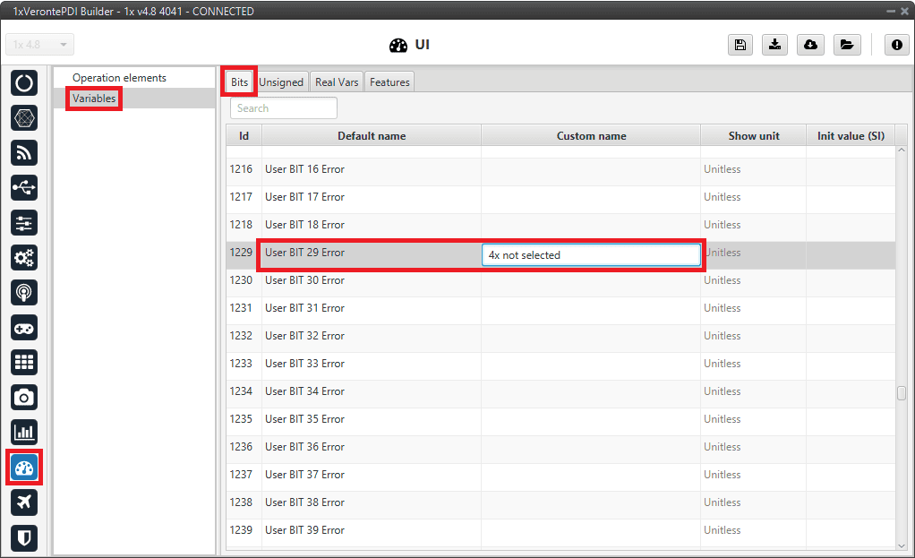This screenshot has height=558, width=915.
Task: Click the save floppy disk icon
Action: (x=740, y=45)
